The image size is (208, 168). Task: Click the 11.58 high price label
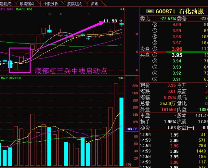tap(110, 21)
